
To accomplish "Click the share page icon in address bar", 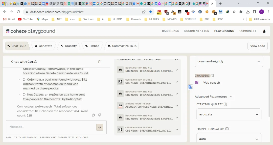I will point(144,12).
